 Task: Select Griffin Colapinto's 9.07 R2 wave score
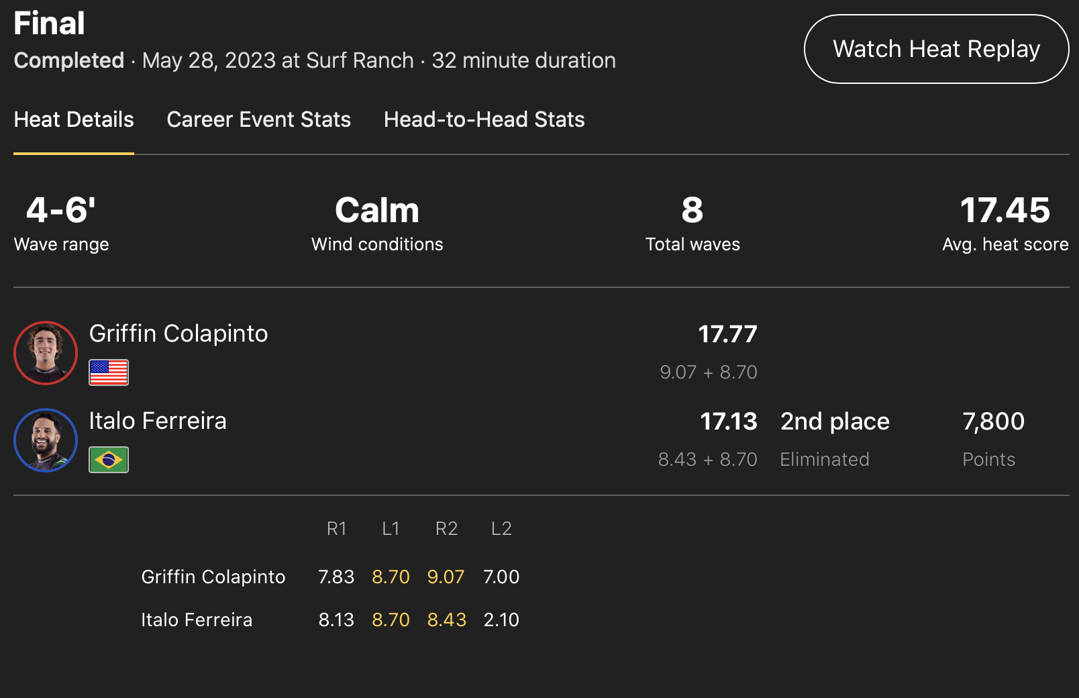446,577
